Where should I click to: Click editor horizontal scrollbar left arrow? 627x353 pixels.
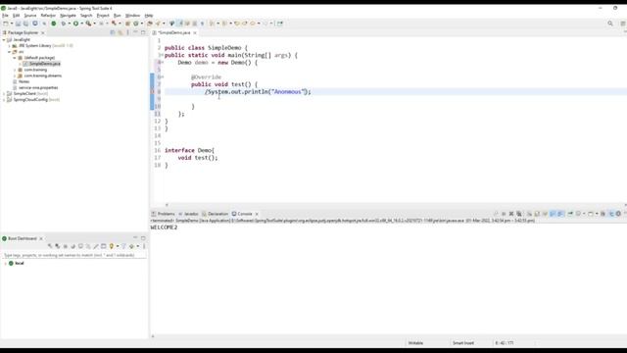click(167, 205)
